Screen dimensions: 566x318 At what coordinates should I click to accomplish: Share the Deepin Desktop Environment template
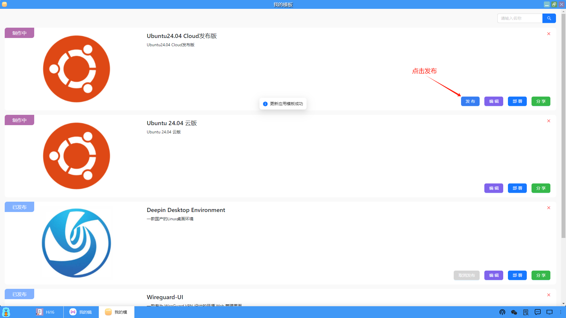[x=541, y=275]
